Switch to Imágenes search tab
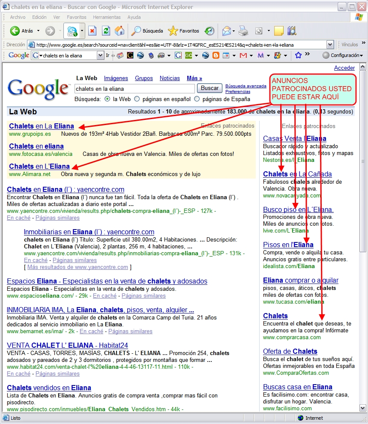The height and width of the screenshot is (424, 368). (116, 78)
